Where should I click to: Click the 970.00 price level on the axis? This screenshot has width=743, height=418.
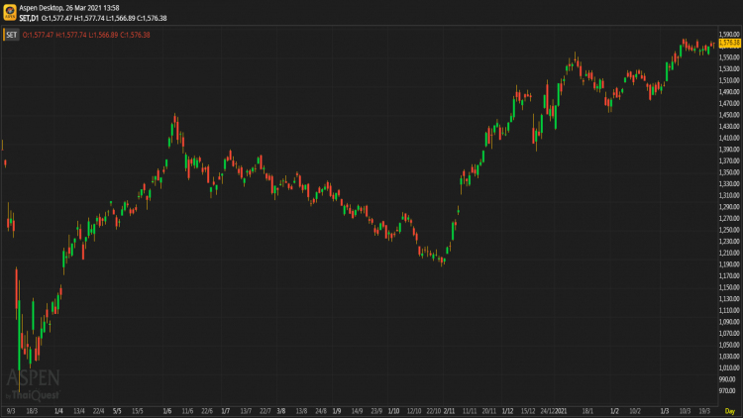[x=728, y=390]
